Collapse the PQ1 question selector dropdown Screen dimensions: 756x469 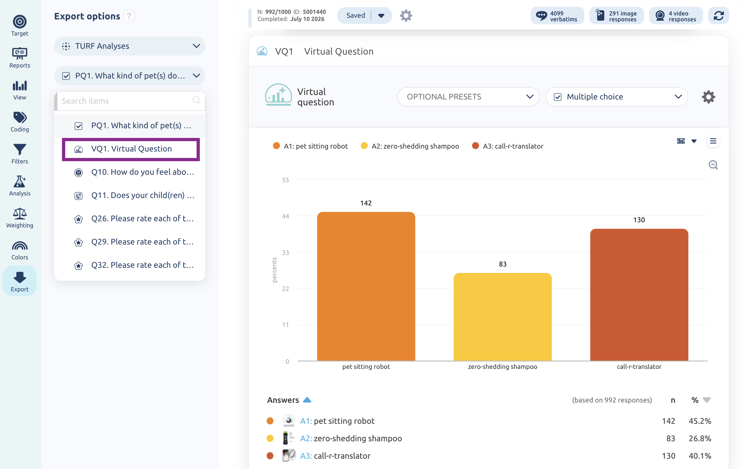[130, 76]
